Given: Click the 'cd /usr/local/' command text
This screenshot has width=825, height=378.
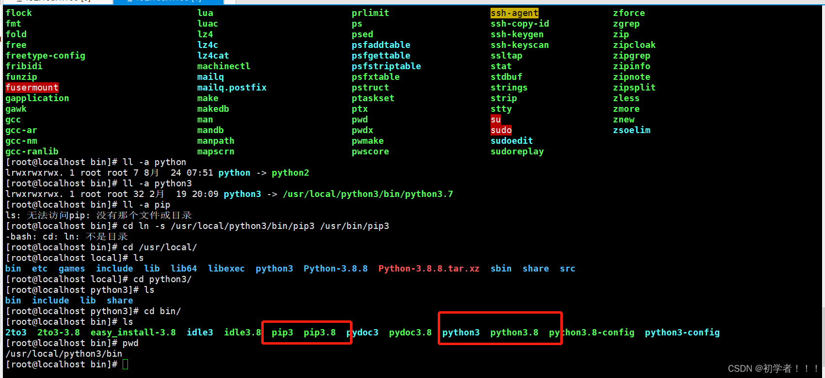Looking at the screenshot, I should click(x=160, y=247).
